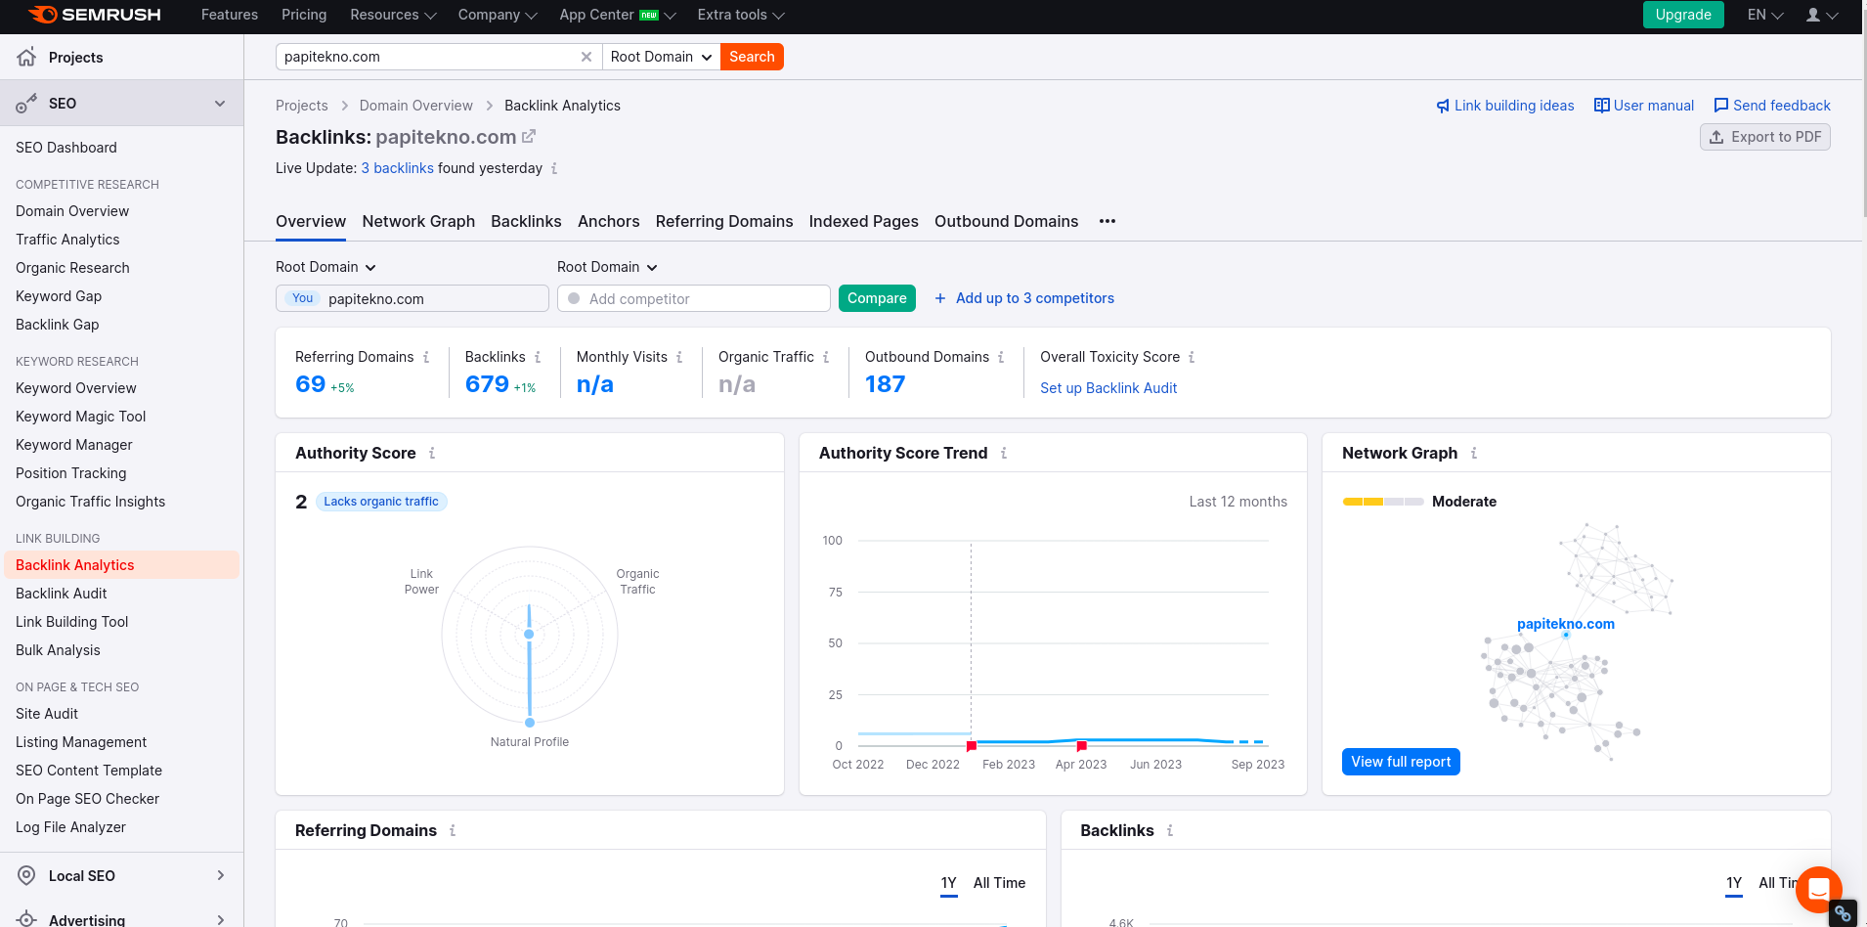Click the SEO key icon in sidebar

[26, 103]
